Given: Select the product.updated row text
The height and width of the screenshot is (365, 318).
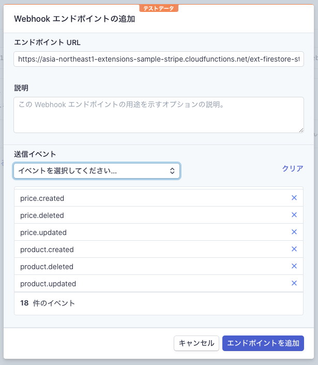Looking at the screenshot, I should (48, 284).
